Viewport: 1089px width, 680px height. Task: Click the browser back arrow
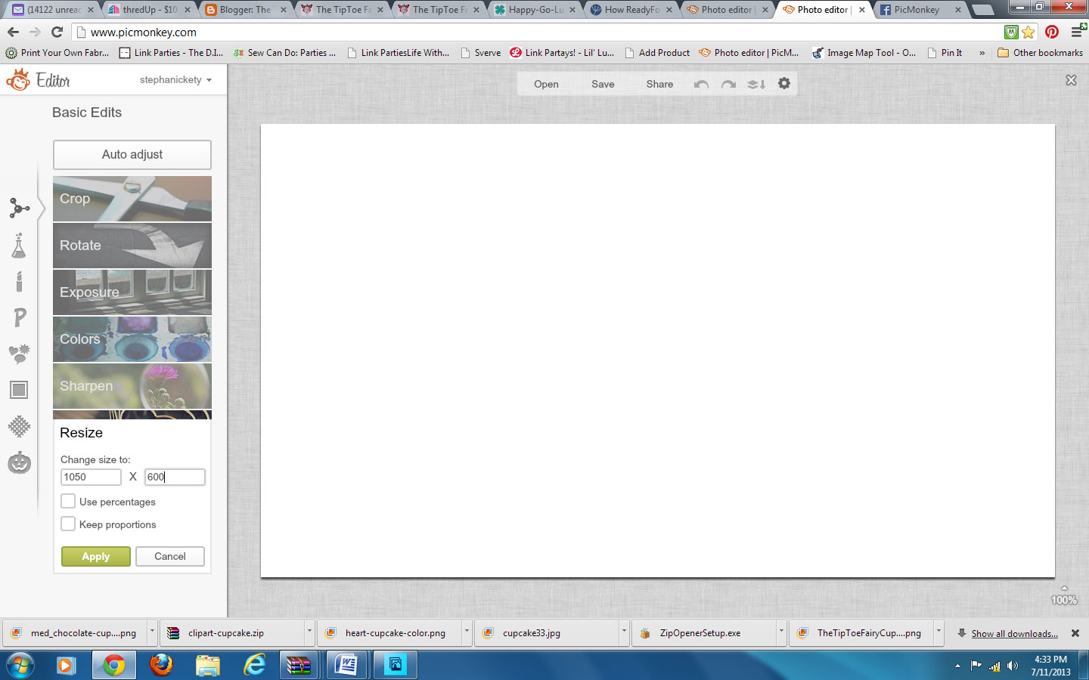tap(13, 32)
